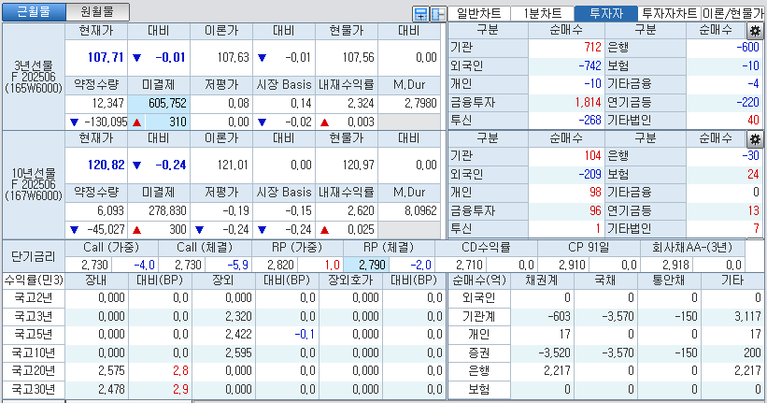Open the settings gear of the lower investor table
Screen dimensions: 767x403
755,139
